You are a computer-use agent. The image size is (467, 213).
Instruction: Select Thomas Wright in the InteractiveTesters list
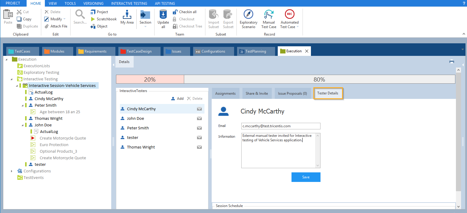click(x=141, y=147)
